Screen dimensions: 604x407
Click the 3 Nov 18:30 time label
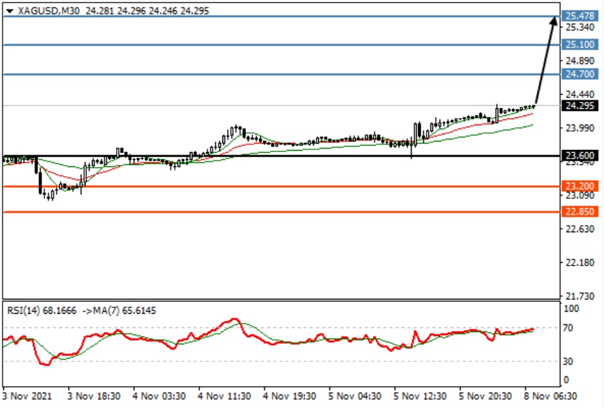[94, 396]
